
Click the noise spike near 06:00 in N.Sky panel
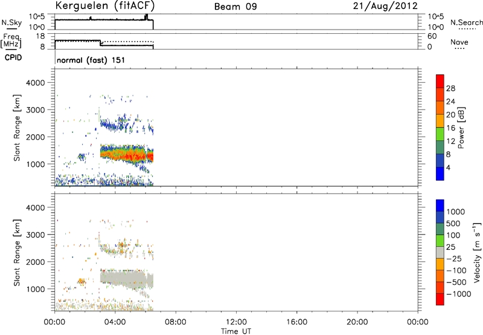pos(146,17)
